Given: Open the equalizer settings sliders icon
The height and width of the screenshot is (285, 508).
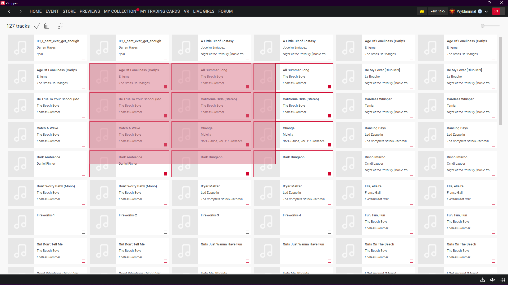Looking at the screenshot, I should coord(503,280).
